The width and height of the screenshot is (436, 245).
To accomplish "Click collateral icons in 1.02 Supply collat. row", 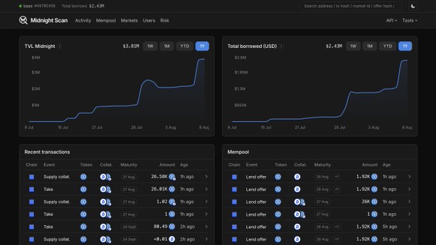I will pyautogui.click(x=106, y=202).
